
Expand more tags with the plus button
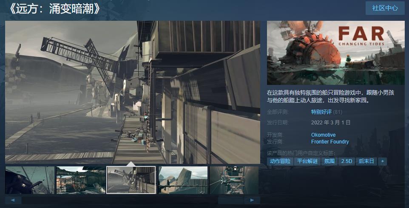[383, 161]
